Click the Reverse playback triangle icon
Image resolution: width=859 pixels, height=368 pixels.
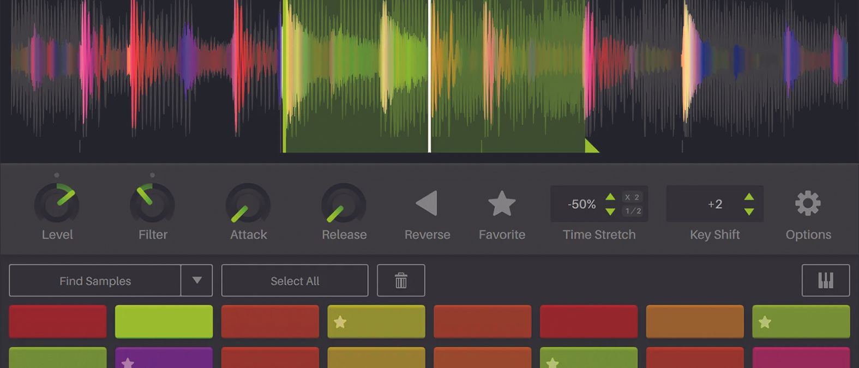click(427, 203)
